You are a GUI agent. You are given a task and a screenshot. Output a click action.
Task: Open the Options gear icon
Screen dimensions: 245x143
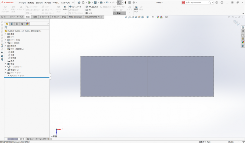[x=134, y=3]
